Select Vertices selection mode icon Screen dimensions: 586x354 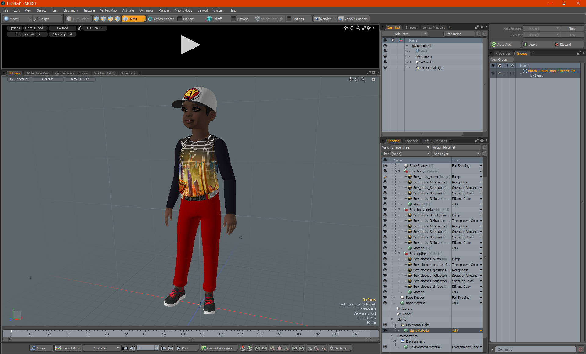click(x=96, y=19)
